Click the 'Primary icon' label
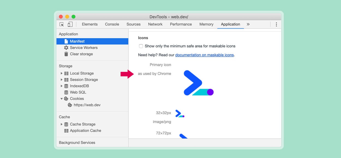Image resolution: width=341 pixels, height=158 pixels. (x=160, y=65)
